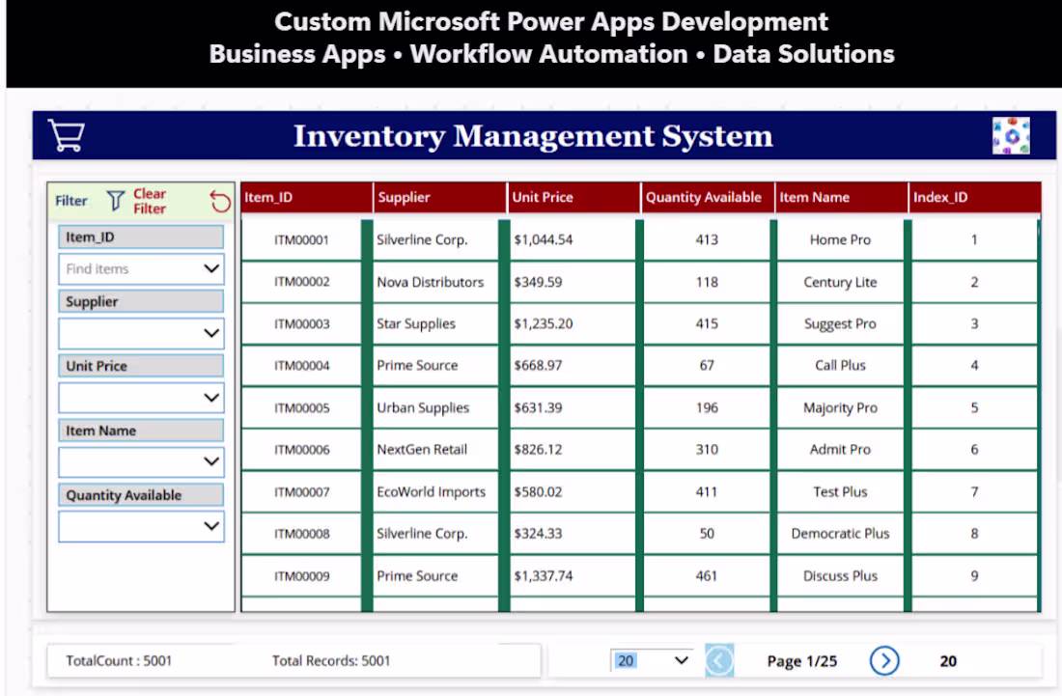Click the $1,235.20 unit price
This screenshot has width=1062, height=696.
coord(544,323)
